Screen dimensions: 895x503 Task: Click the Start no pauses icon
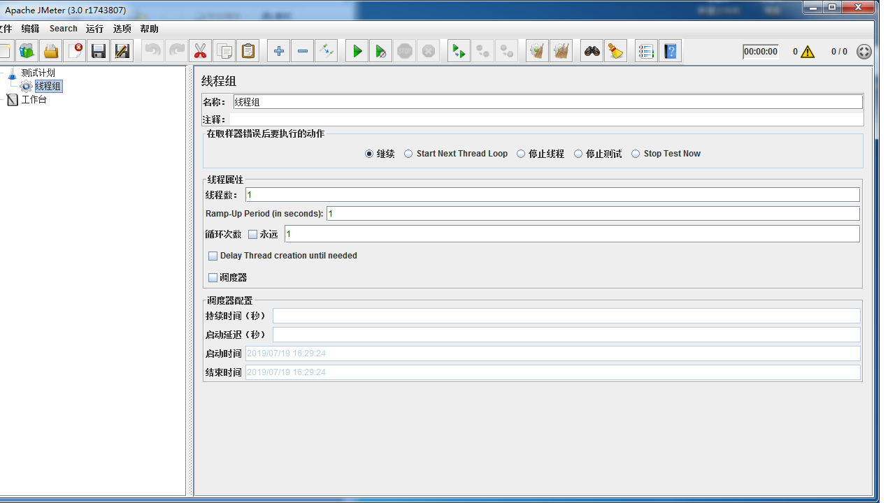coord(381,51)
